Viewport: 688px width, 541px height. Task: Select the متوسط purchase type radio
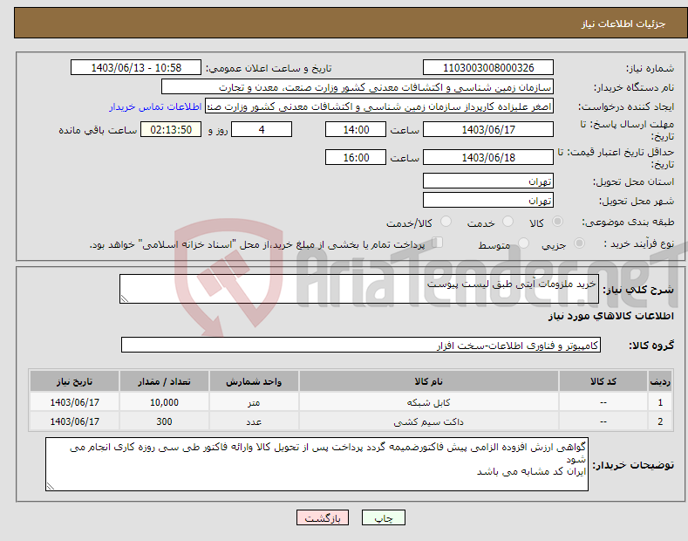coord(523,243)
